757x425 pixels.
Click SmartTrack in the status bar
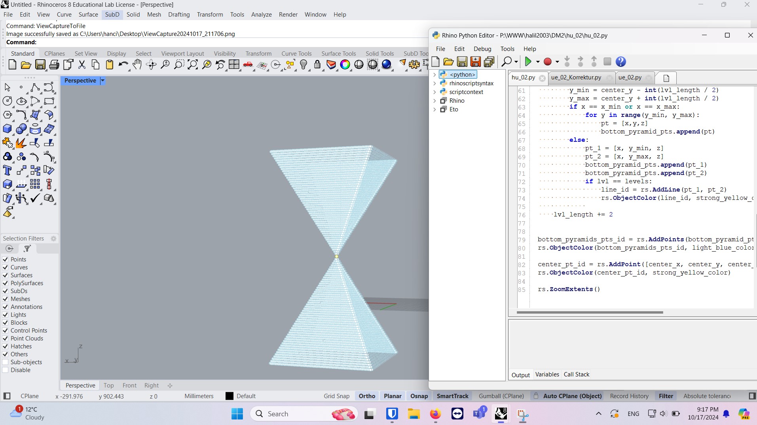point(452,396)
